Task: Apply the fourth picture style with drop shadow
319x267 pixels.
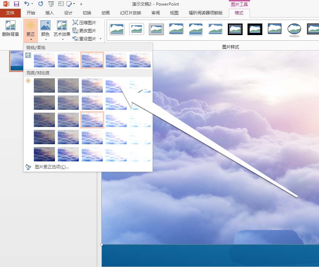Action: (x=176, y=29)
